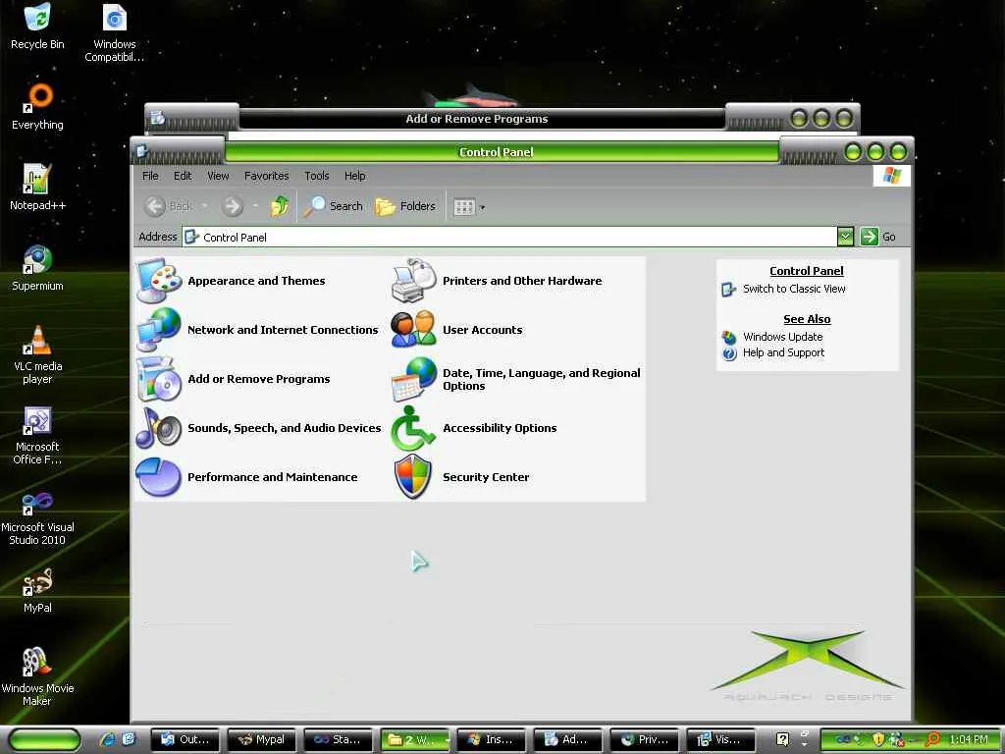1005x754 pixels.
Task: Open the Recycle Bin desktop icon
Action: click(38, 27)
